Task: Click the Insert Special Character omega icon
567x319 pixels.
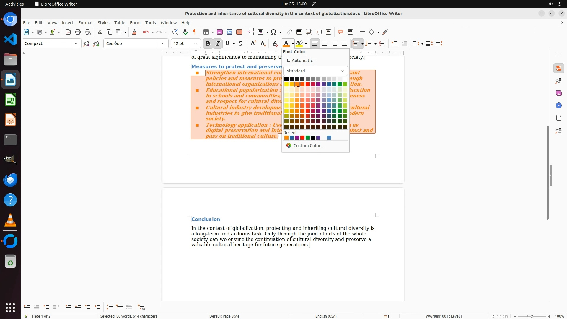Action: (273, 32)
